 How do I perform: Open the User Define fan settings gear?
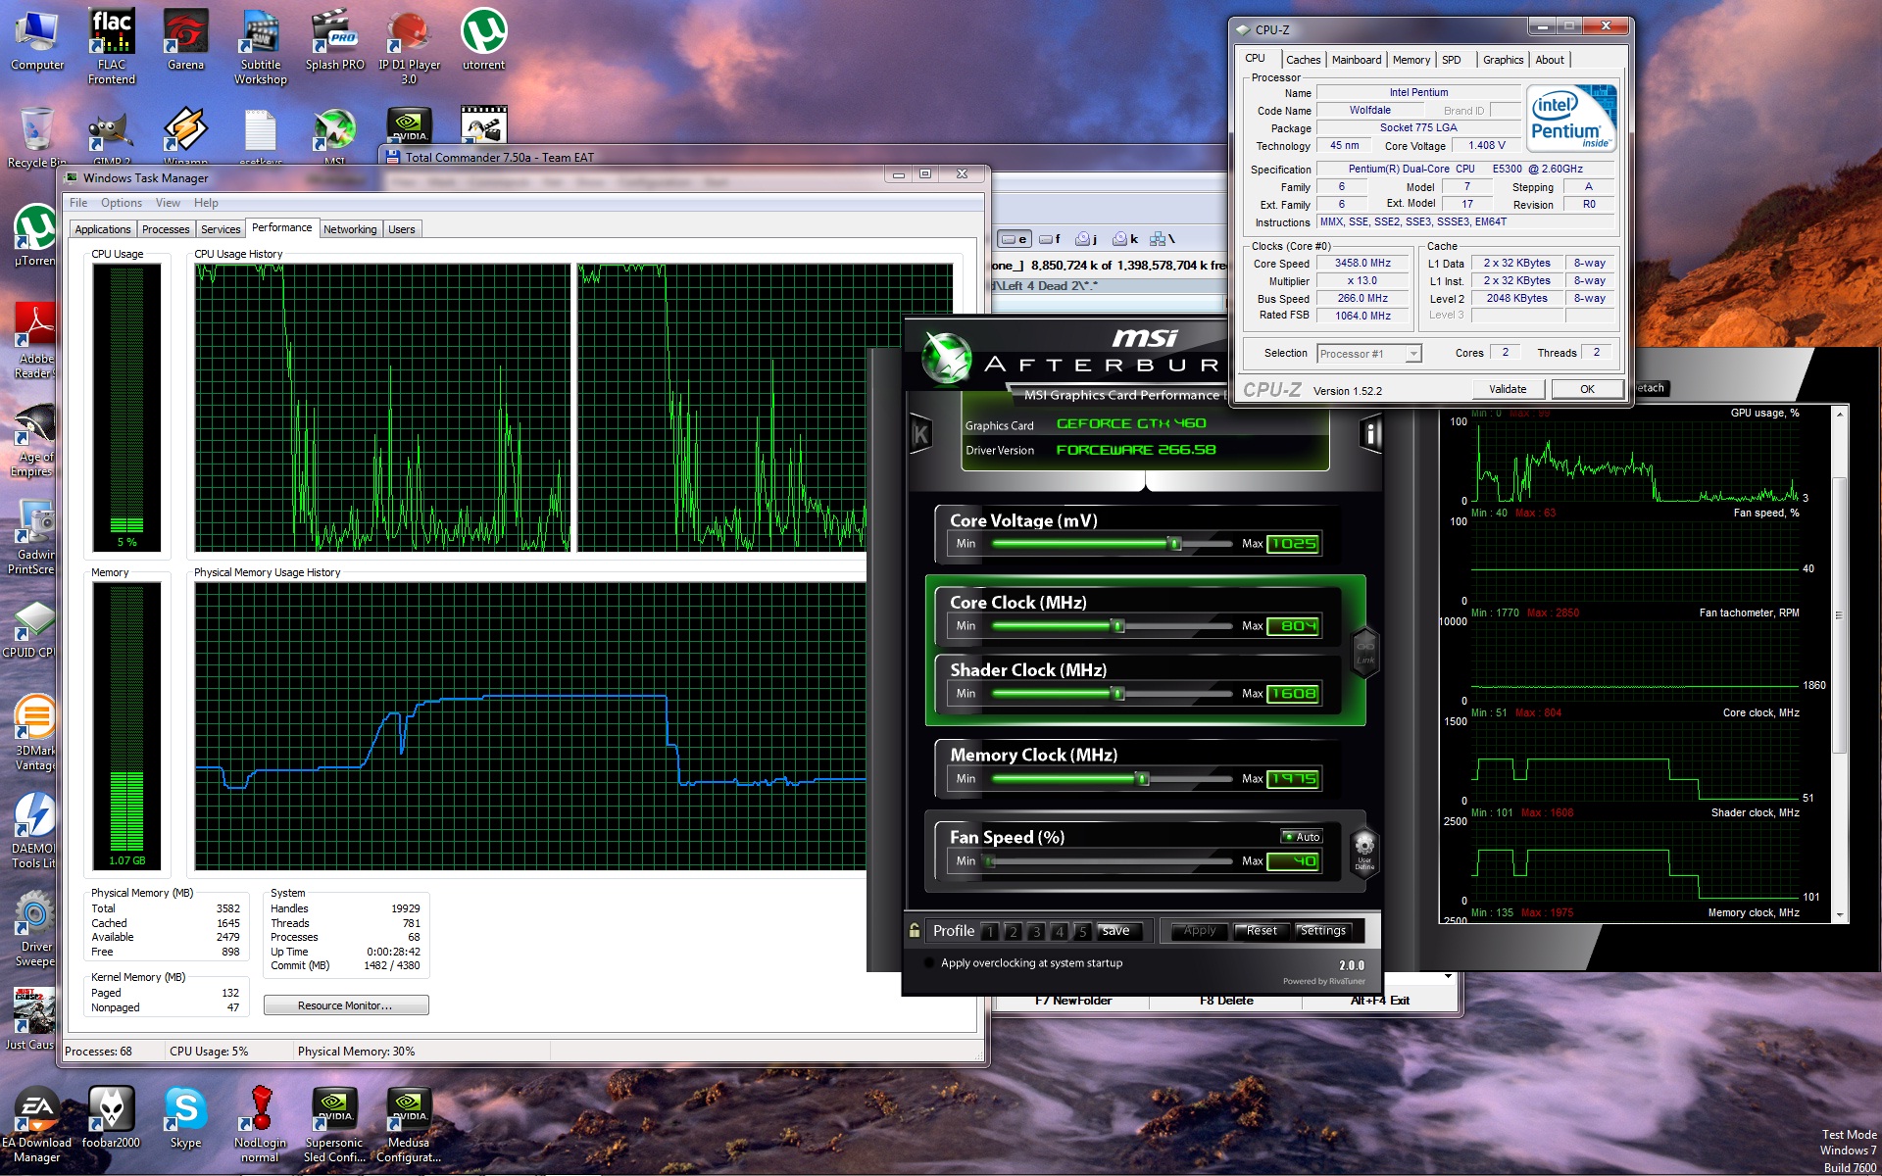tap(1364, 850)
